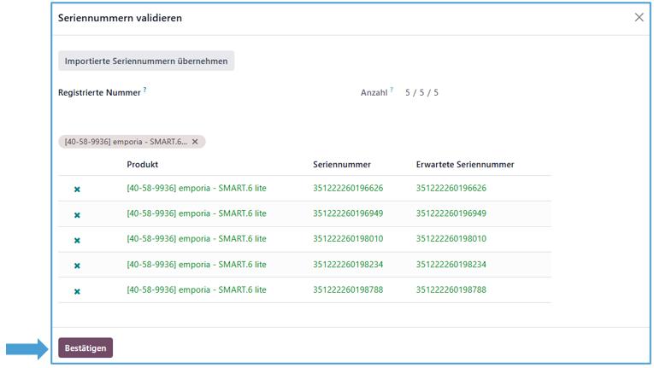Close the Seriennummern validieren dialog
Image resolution: width=654 pixels, height=368 pixels.
(639, 18)
